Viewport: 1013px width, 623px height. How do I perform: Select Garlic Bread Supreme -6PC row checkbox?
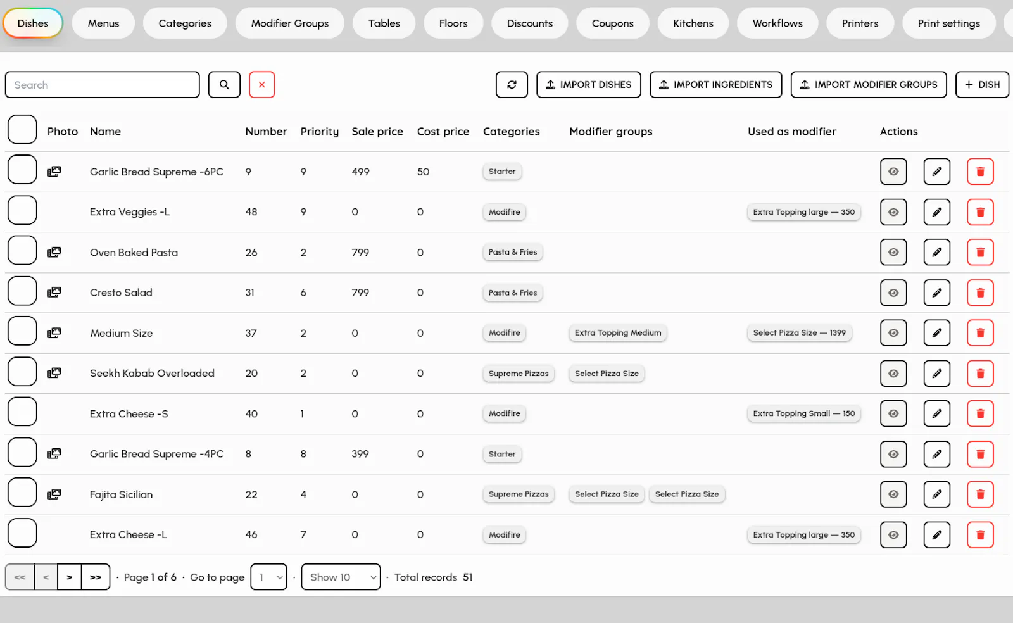click(x=22, y=170)
